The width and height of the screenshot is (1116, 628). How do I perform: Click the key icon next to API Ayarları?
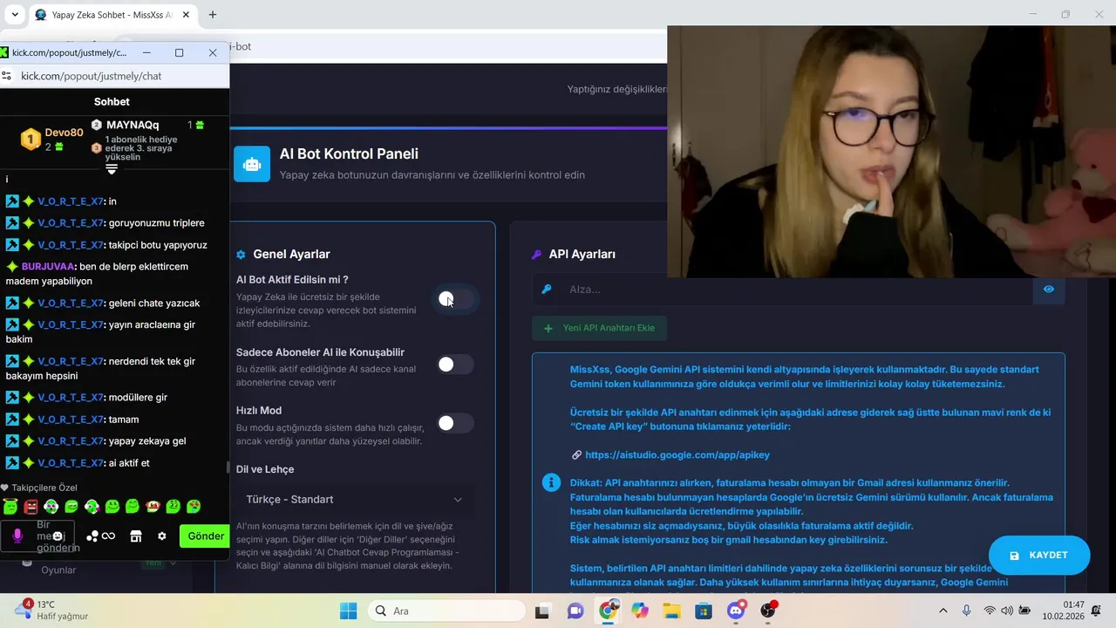coord(536,255)
